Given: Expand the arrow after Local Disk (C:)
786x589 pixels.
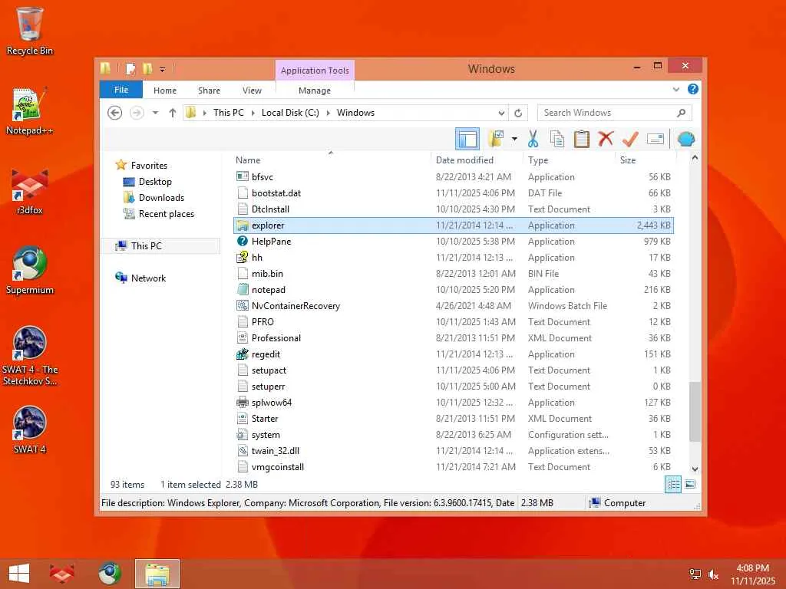Looking at the screenshot, I should click(329, 114).
